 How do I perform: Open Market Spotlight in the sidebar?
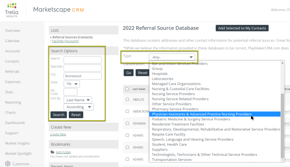tap(18, 153)
